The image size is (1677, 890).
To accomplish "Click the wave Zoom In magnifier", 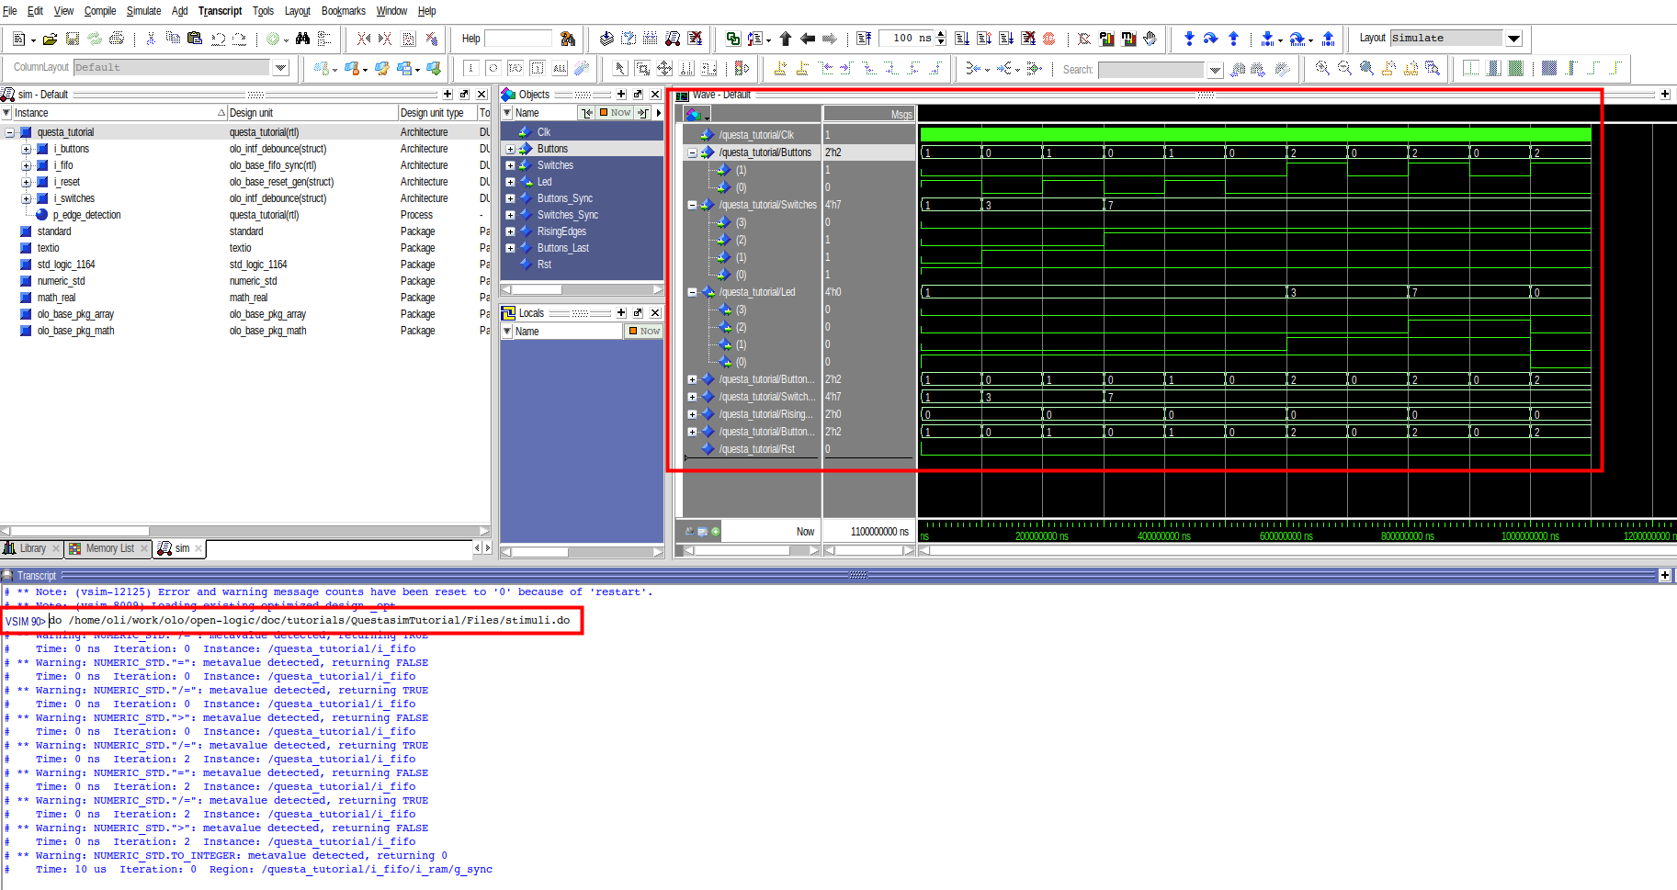I will [x=1322, y=68].
